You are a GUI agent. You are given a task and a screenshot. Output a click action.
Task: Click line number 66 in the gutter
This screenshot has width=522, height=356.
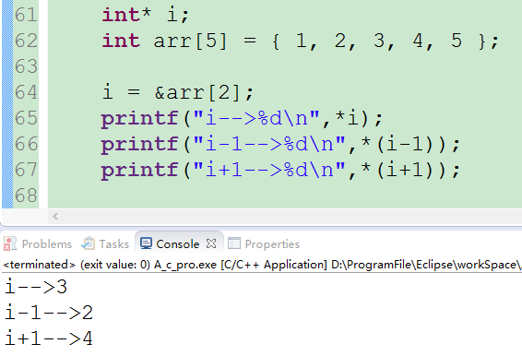point(26,144)
